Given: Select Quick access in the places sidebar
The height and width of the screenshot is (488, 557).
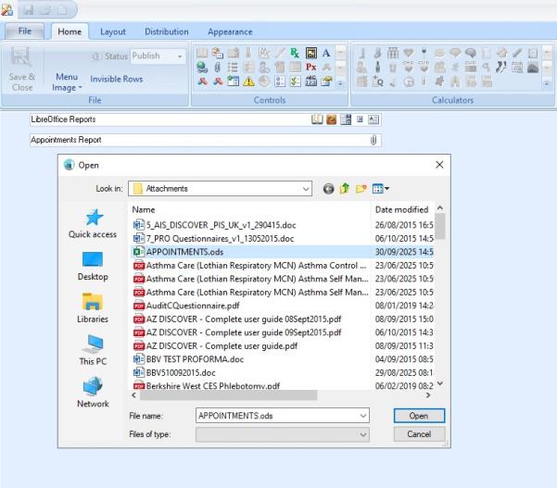Looking at the screenshot, I should pos(93,223).
